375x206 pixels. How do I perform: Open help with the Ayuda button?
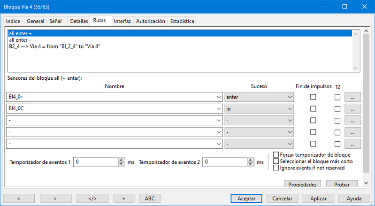pos(354,198)
